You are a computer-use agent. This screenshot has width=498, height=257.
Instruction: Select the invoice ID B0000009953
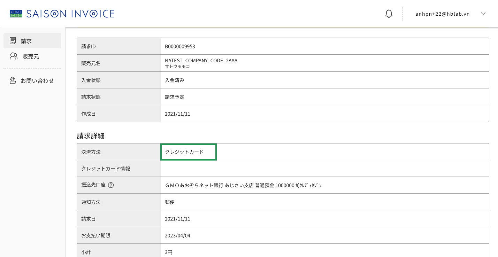point(180,46)
